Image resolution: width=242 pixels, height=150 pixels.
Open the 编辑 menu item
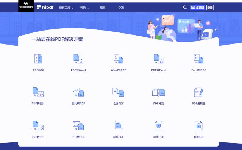click(103, 8)
